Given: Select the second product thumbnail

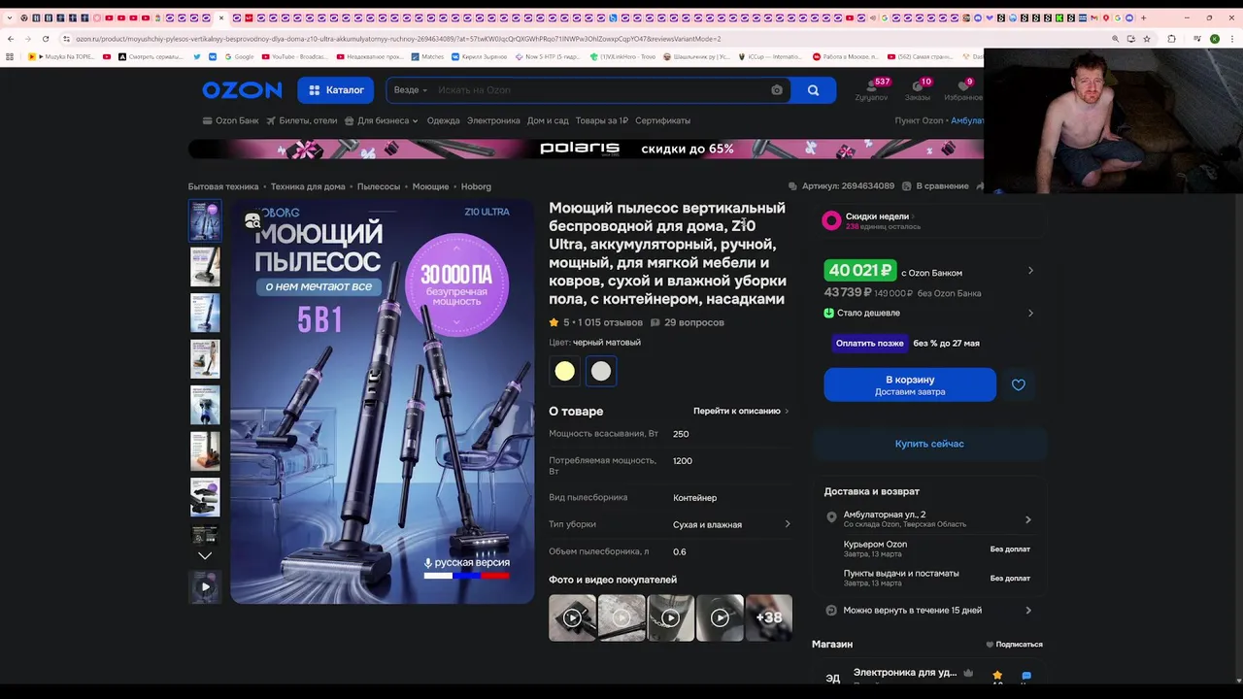Looking at the screenshot, I should coord(205,267).
